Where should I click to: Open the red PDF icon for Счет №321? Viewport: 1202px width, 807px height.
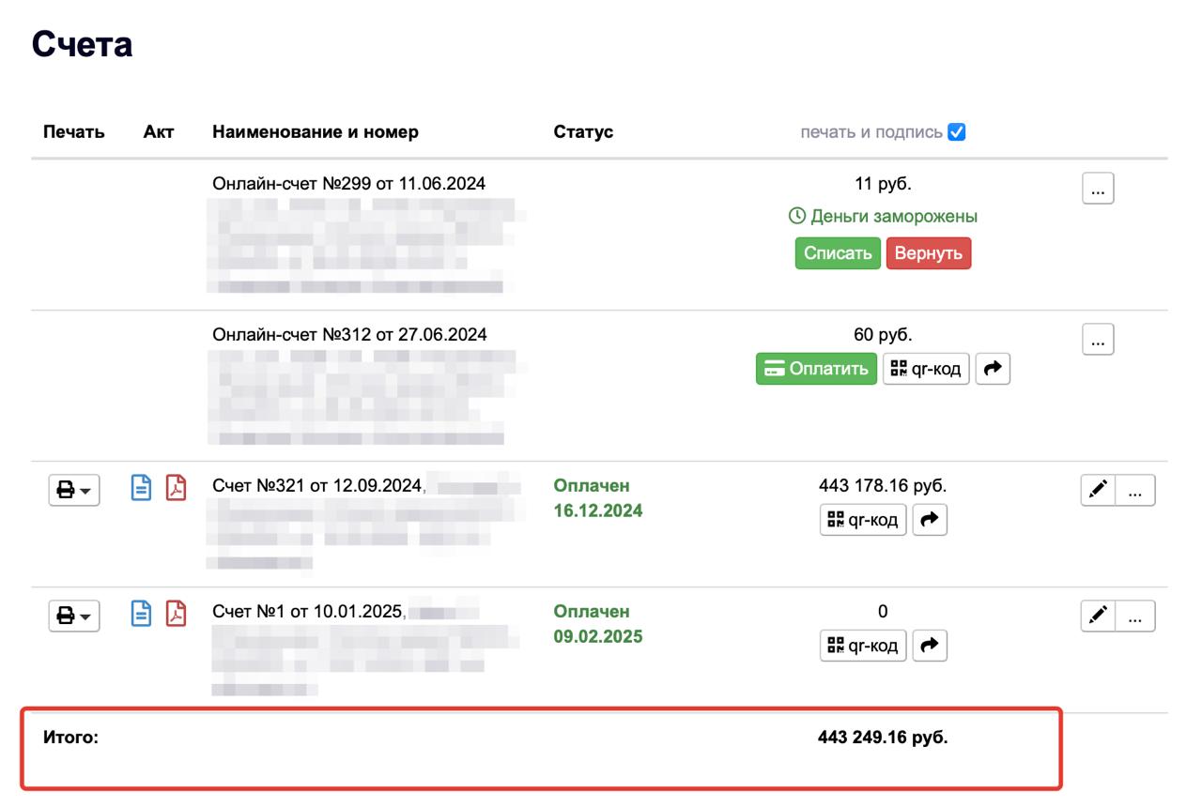pos(176,488)
